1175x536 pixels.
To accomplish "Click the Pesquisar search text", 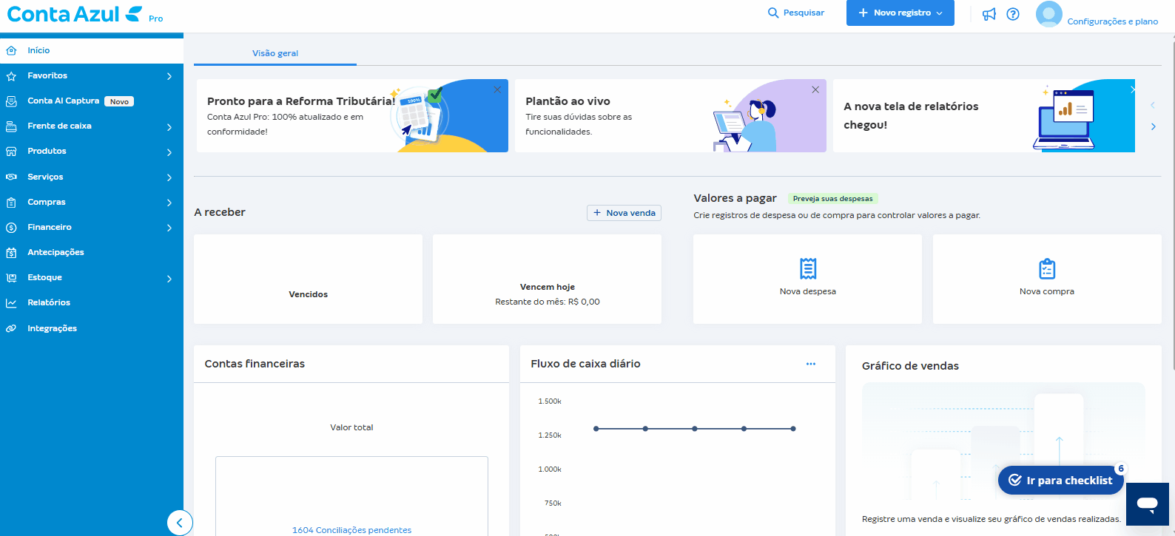I will click(x=804, y=13).
